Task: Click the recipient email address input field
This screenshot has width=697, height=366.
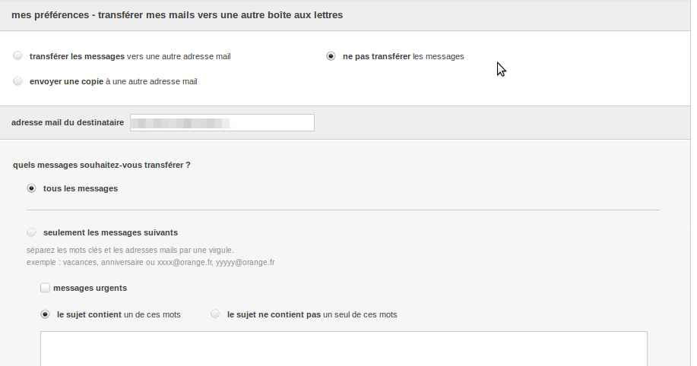Action: [222, 123]
